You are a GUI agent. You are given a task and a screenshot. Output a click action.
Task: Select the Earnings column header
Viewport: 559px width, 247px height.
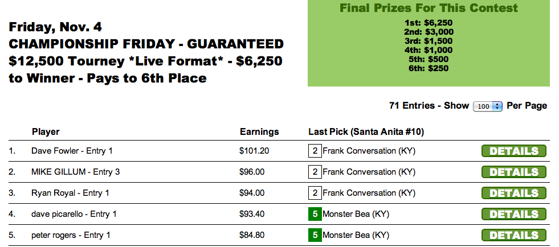(x=259, y=132)
